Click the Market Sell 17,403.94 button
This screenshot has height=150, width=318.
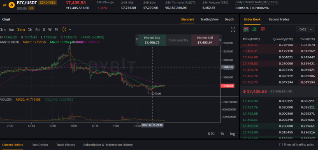tap(205, 40)
